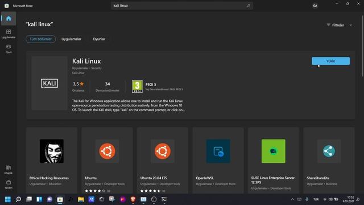The width and height of the screenshot is (364, 205).
Task: Click the Focus assist moon icon in the taskbar
Action: click(358, 199)
